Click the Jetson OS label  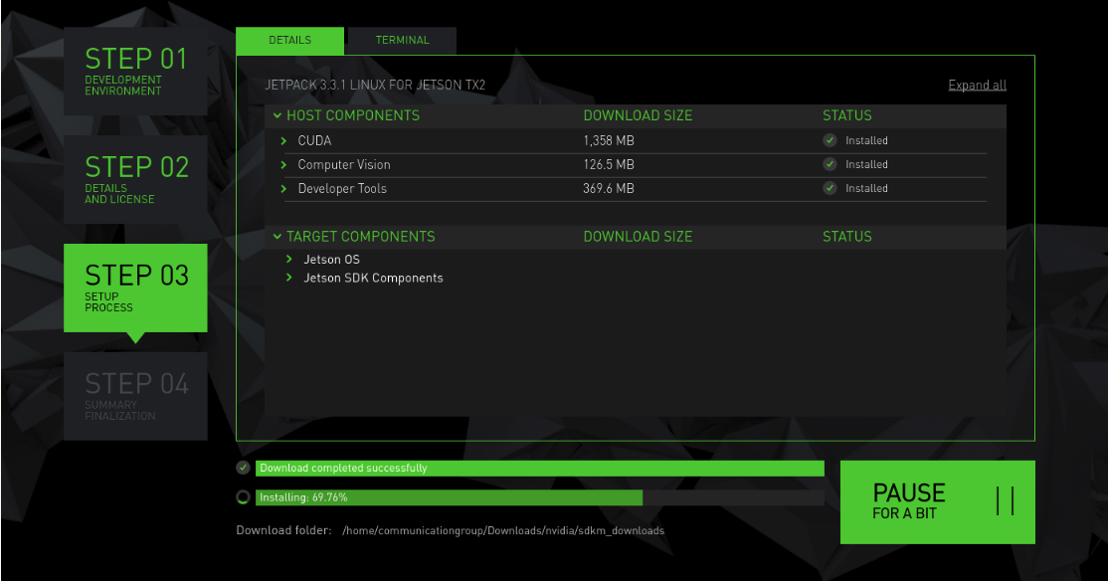click(x=331, y=260)
